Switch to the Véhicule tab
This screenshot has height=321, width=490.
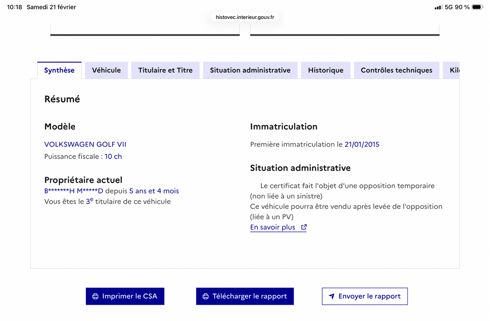[x=106, y=70]
